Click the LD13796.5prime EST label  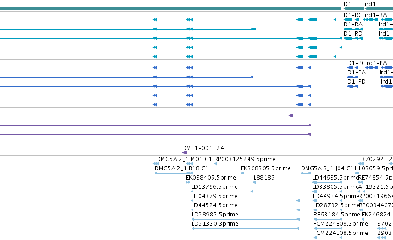214,187
